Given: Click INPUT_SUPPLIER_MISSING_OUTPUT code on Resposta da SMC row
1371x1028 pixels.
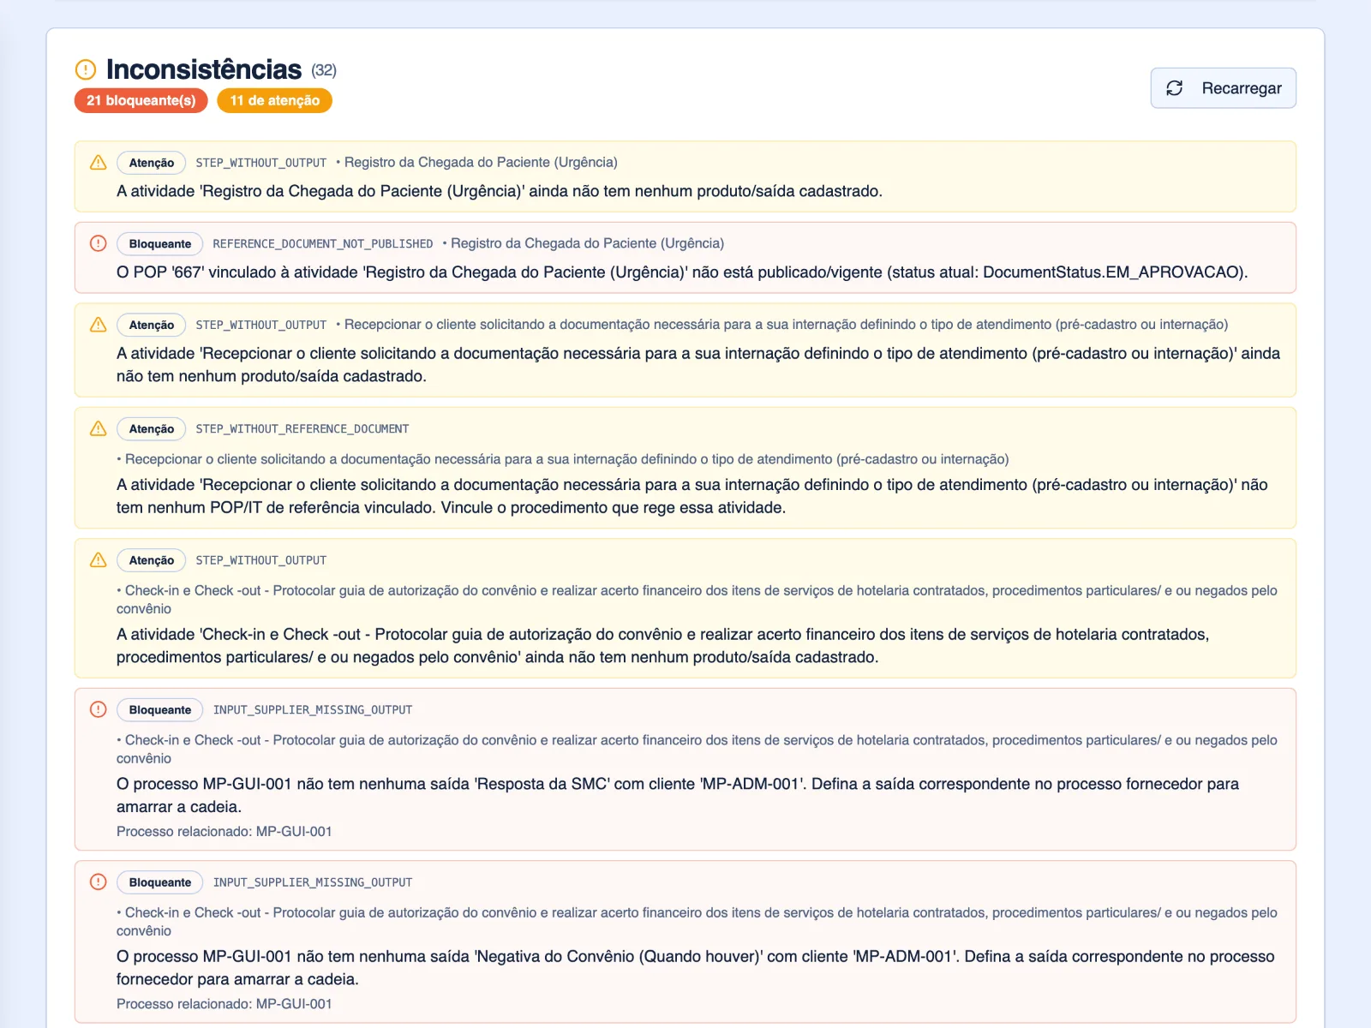Looking at the screenshot, I should click(x=313, y=710).
